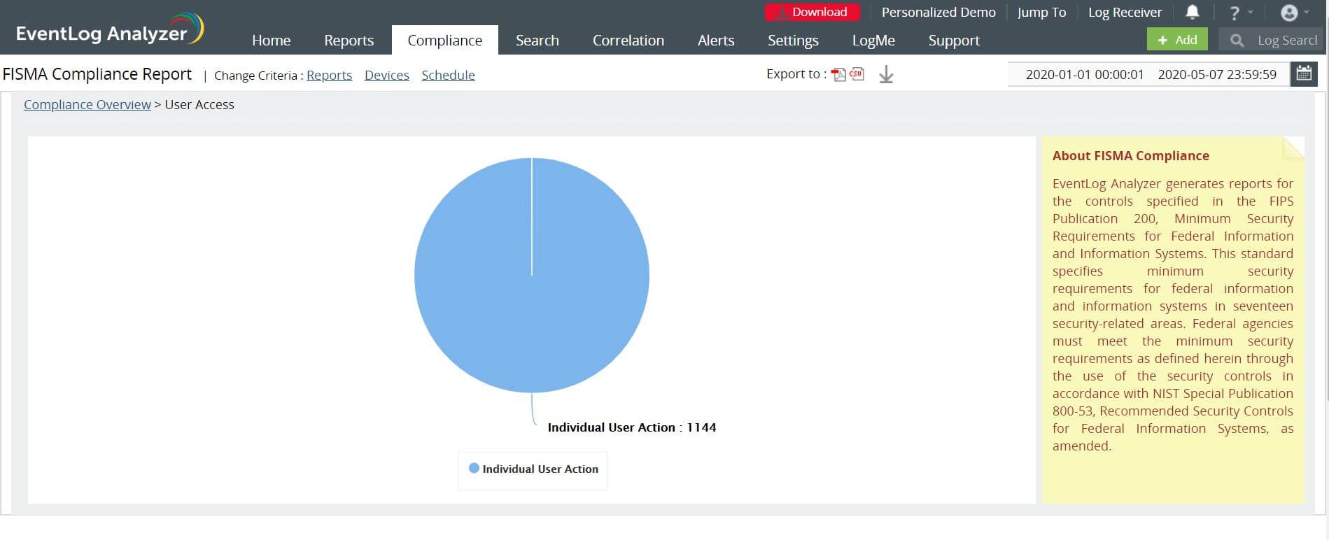
Task: Change criteria via the Reports link
Action: click(329, 75)
